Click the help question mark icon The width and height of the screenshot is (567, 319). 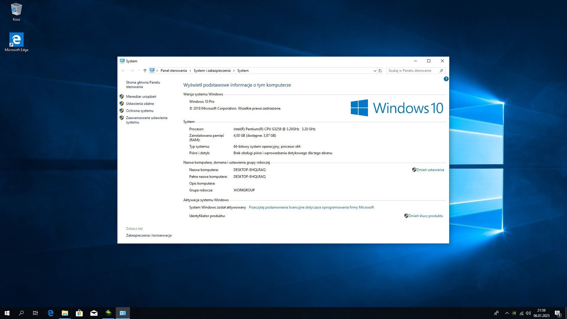coord(446,79)
